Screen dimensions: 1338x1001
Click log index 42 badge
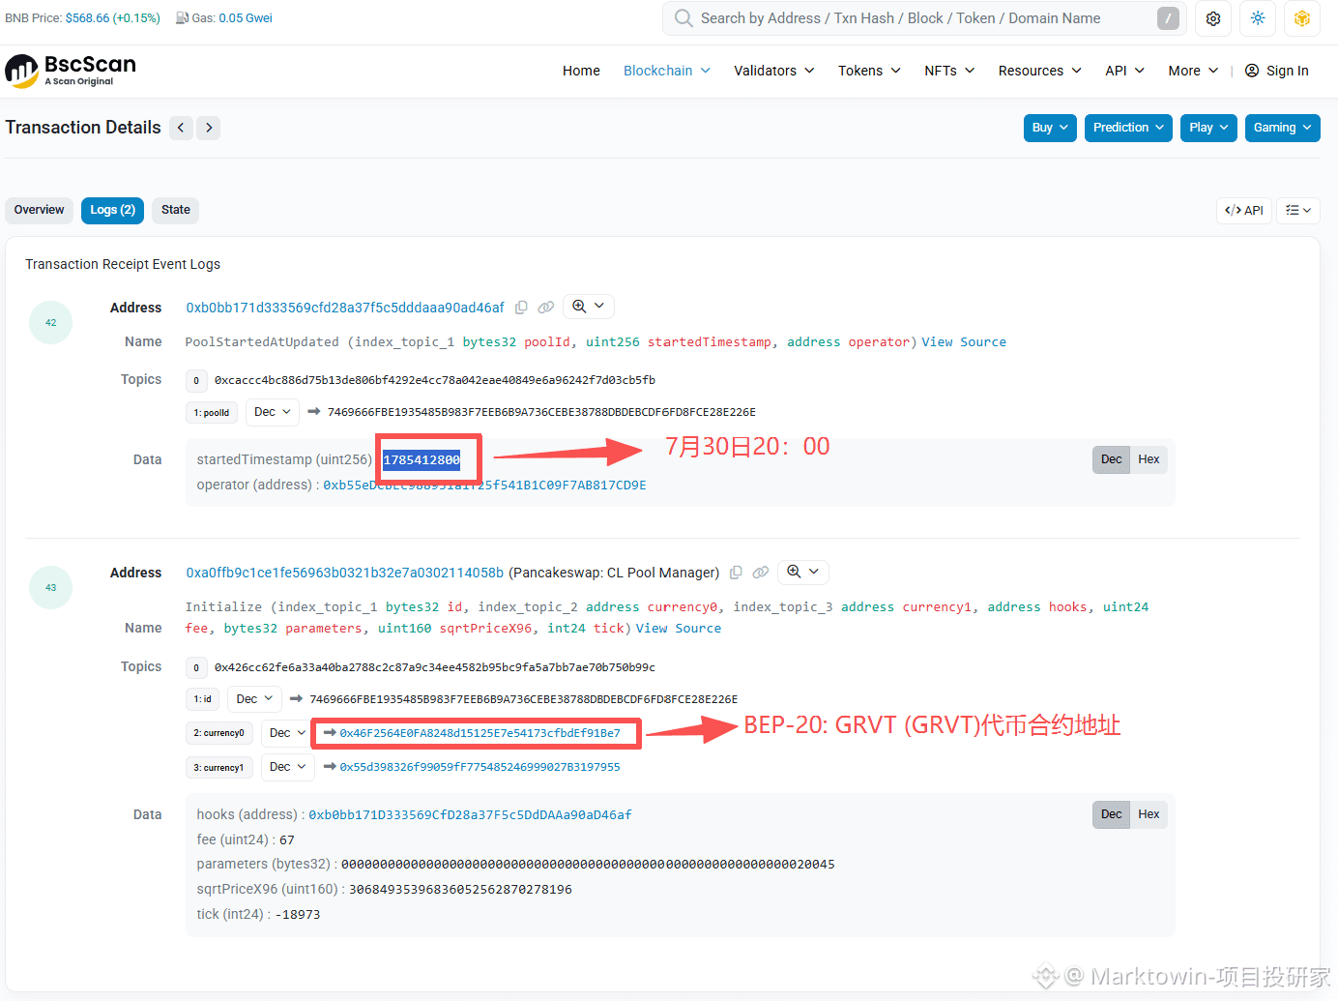[x=51, y=323]
